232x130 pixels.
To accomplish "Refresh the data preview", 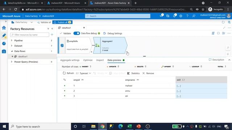I will pos(68,73).
